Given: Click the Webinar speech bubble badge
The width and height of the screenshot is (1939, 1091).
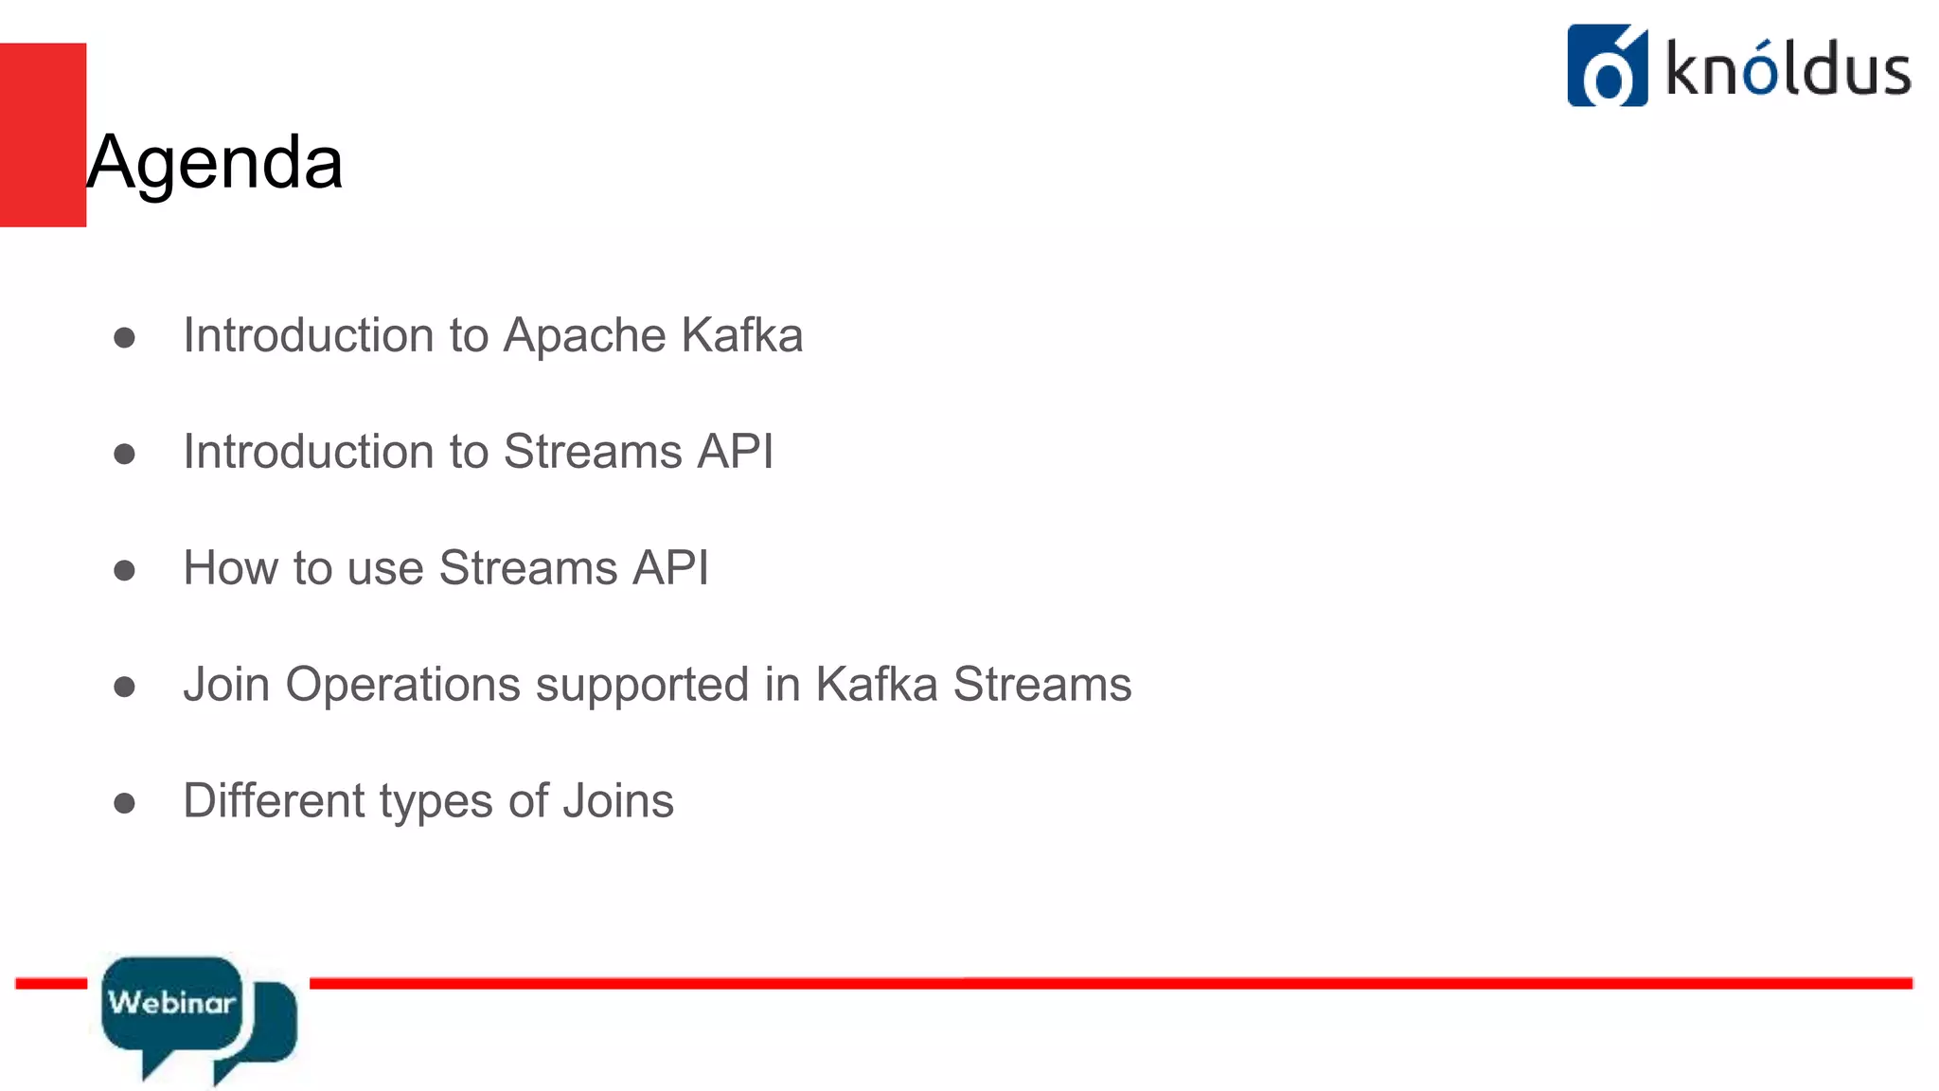Looking at the screenshot, I should point(170,1003).
